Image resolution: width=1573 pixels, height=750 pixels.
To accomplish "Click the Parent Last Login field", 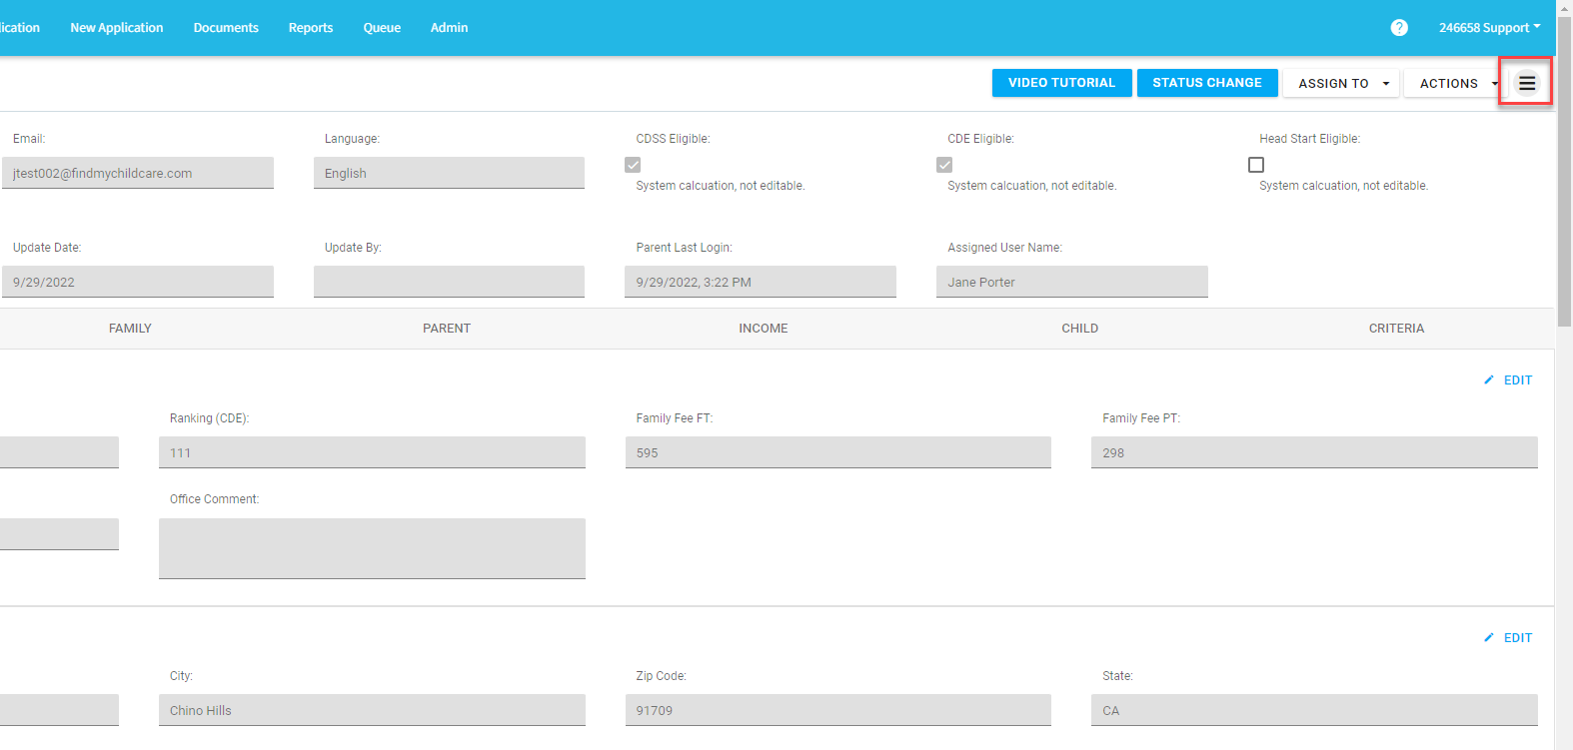I will (761, 282).
